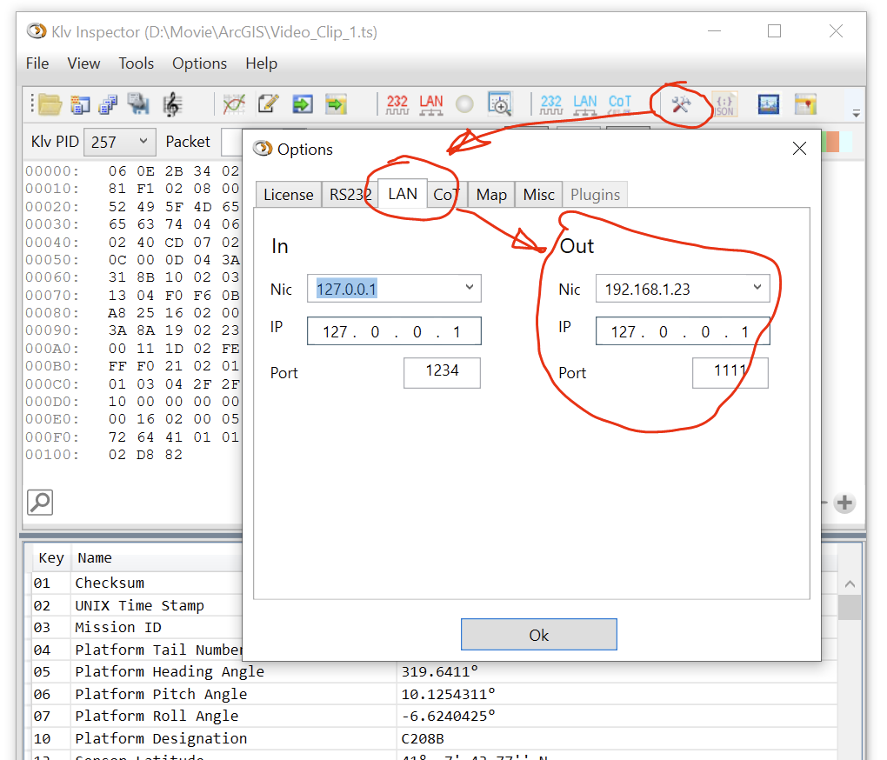
Task: Click the magnifier zoom toolbar icon
Action: 500,103
